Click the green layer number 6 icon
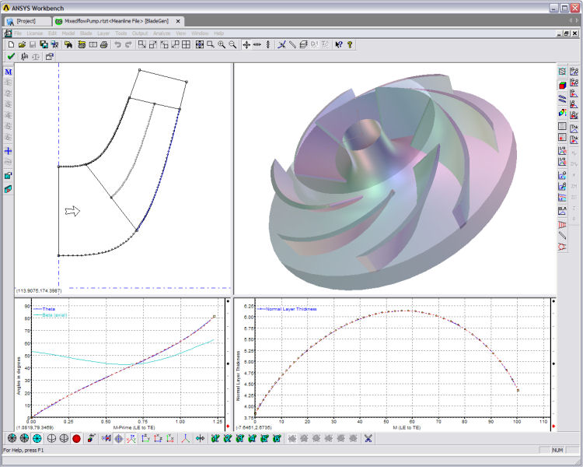The height and width of the screenshot is (467, 583). (277, 439)
